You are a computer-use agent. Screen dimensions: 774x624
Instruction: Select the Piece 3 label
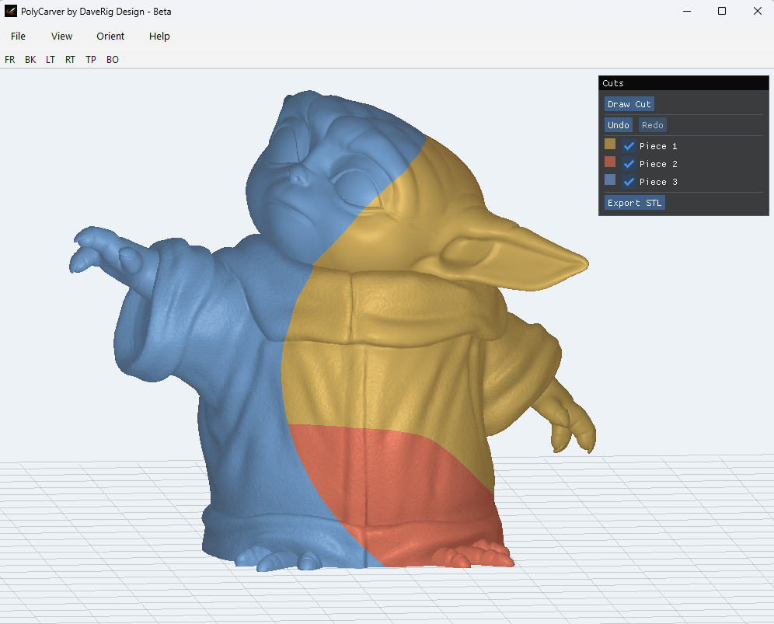(658, 182)
